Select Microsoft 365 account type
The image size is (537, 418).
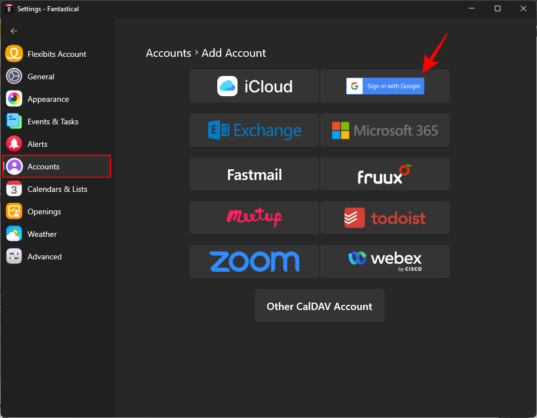[385, 130]
